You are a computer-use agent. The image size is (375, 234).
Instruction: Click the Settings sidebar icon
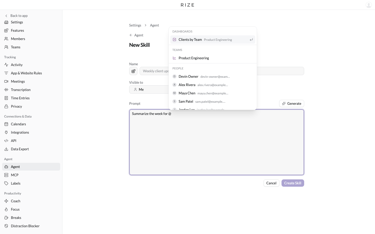click(6, 22)
